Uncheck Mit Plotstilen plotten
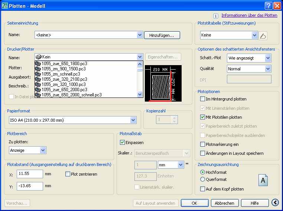The width and height of the screenshot is (283, 211). (x=202, y=117)
